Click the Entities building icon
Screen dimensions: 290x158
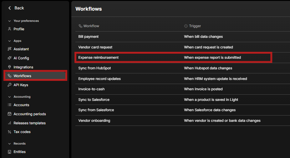[x=9, y=152]
